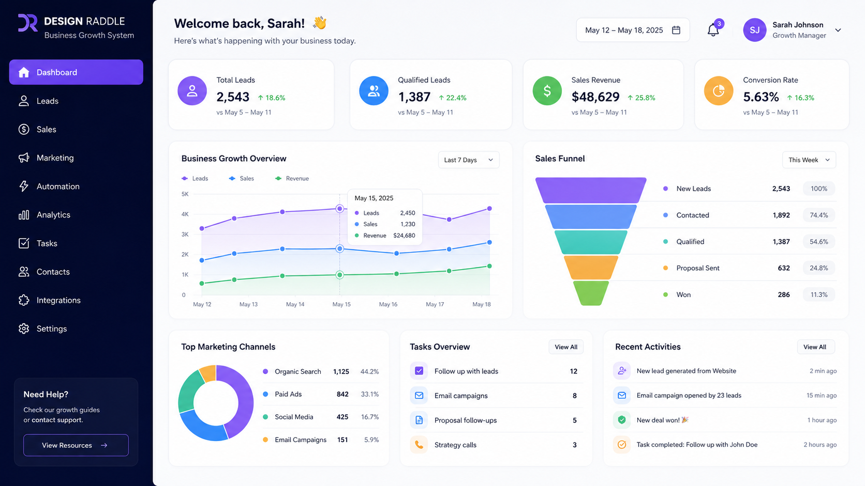This screenshot has width=865, height=486.
Task: Click the Dashboard home icon in sidebar
Action: pos(24,72)
